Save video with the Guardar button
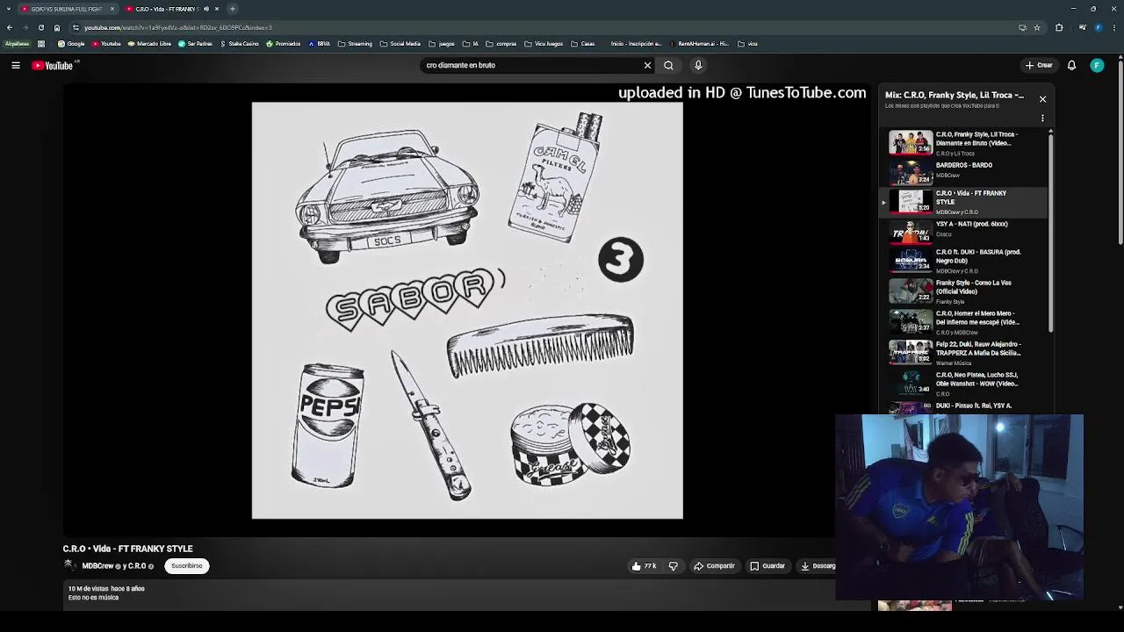 tap(767, 566)
